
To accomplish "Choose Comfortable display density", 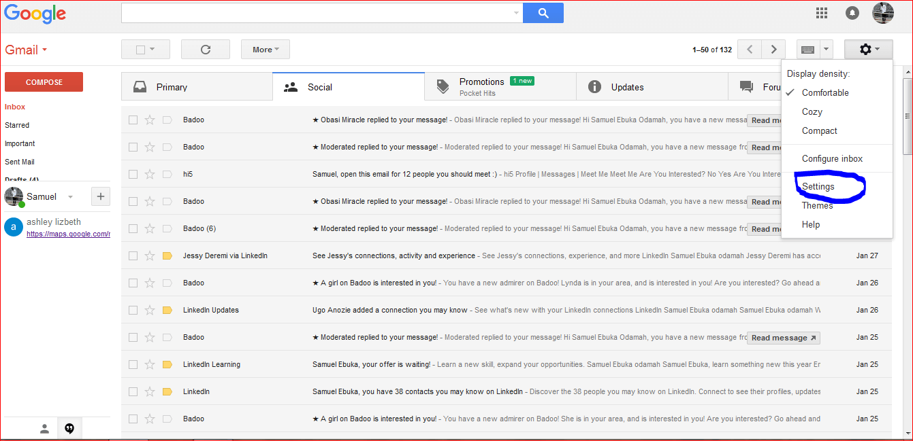I will point(825,92).
